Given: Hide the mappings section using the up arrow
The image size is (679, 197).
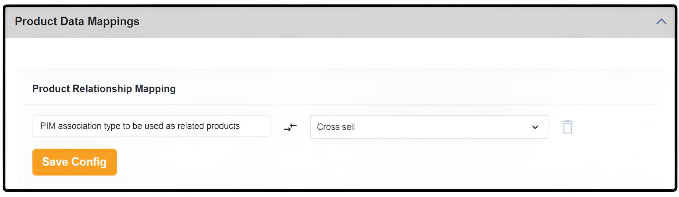Looking at the screenshot, I should coord(661,22).
